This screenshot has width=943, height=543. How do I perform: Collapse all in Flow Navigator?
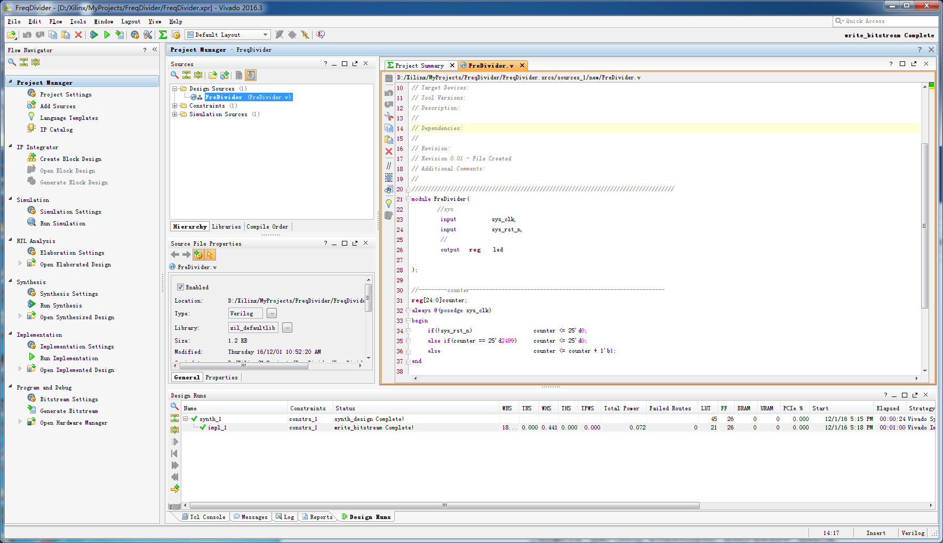pos(23,62)
